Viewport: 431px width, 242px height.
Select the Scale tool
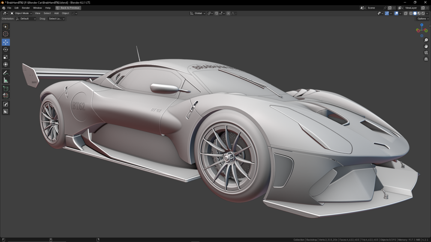pos(6,57)
